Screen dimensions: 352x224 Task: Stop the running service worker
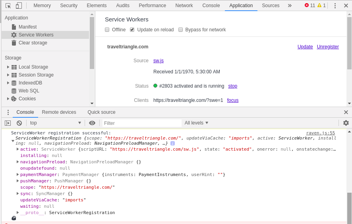coord(232,86)
